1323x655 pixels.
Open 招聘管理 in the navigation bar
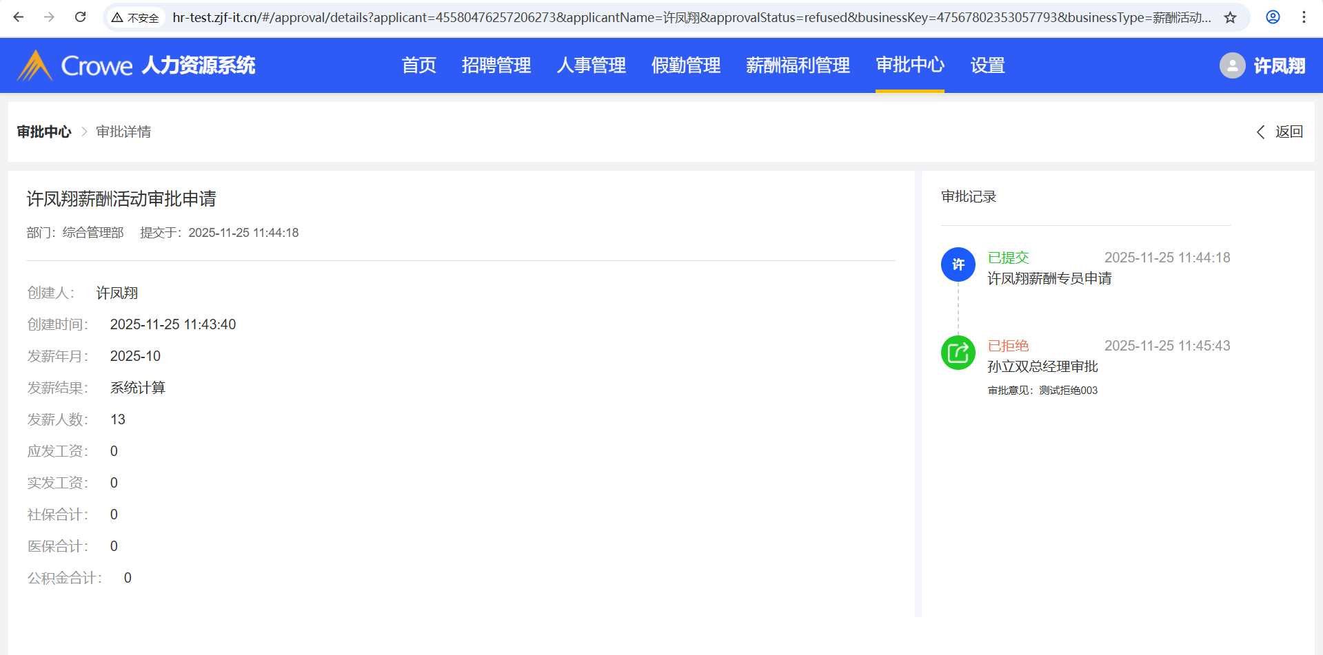pos(496,65)
